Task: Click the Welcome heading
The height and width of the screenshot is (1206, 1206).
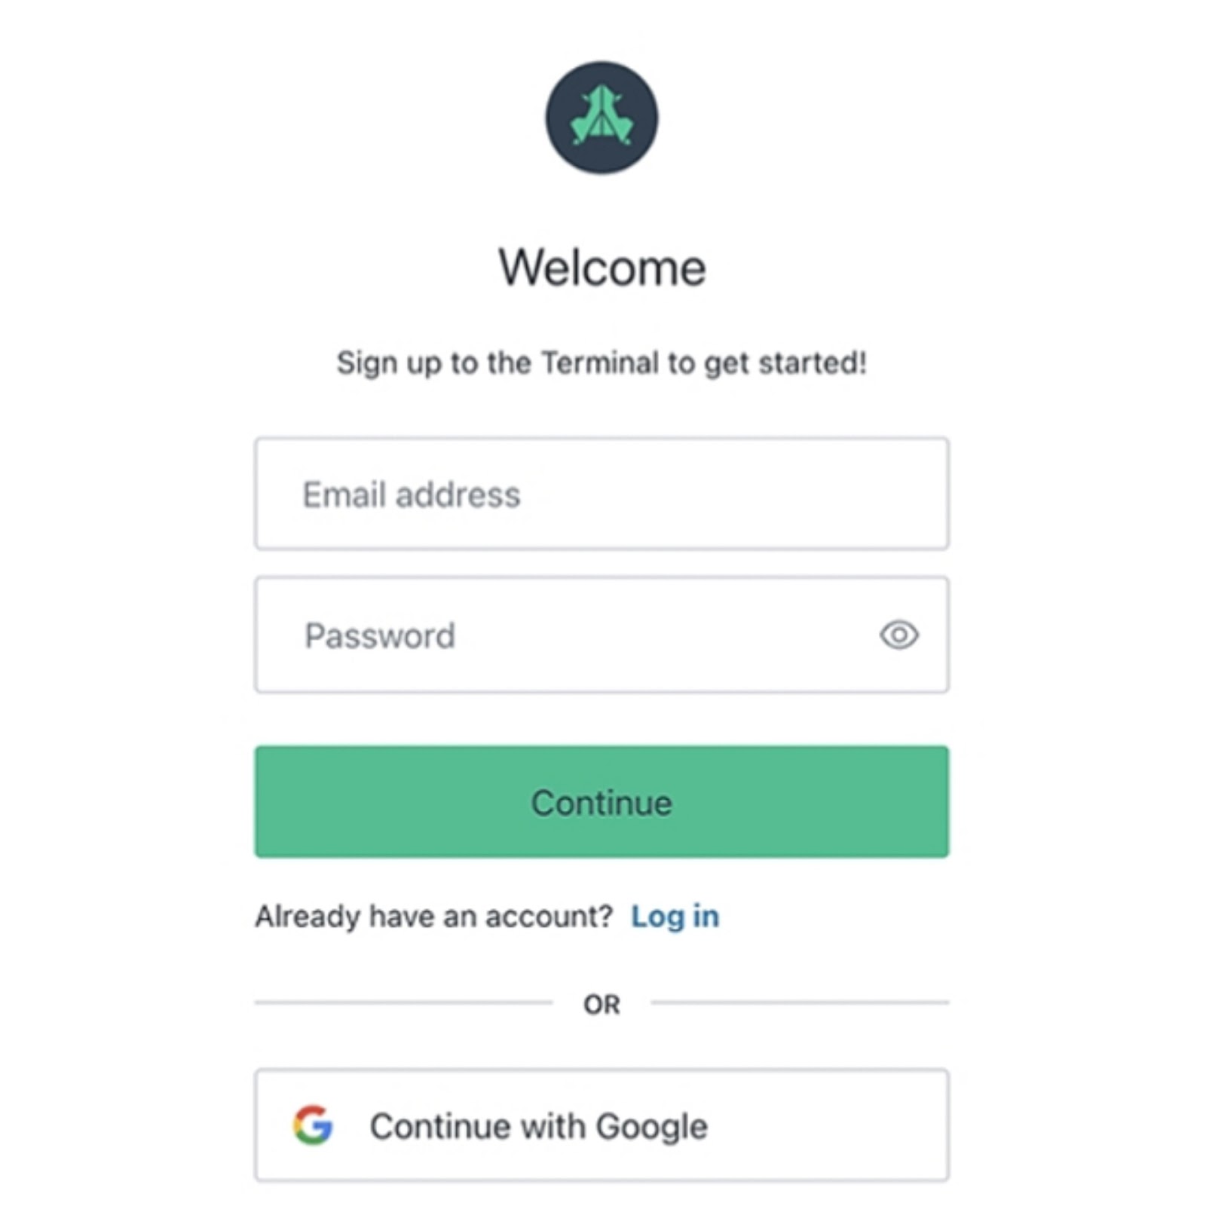Action: coord(601,268)
